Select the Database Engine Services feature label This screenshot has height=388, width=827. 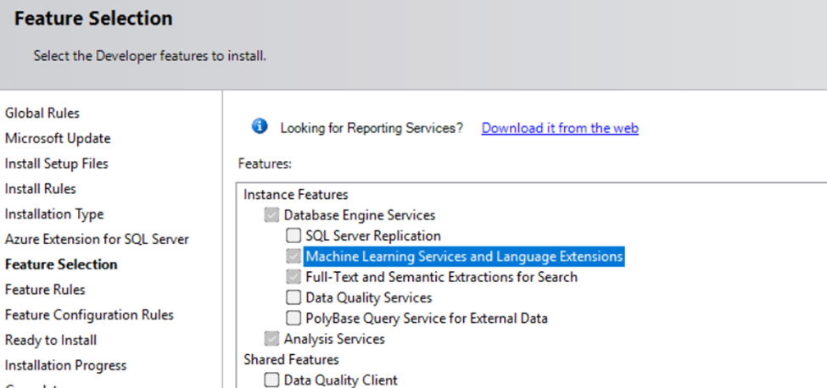click(359, 215)
